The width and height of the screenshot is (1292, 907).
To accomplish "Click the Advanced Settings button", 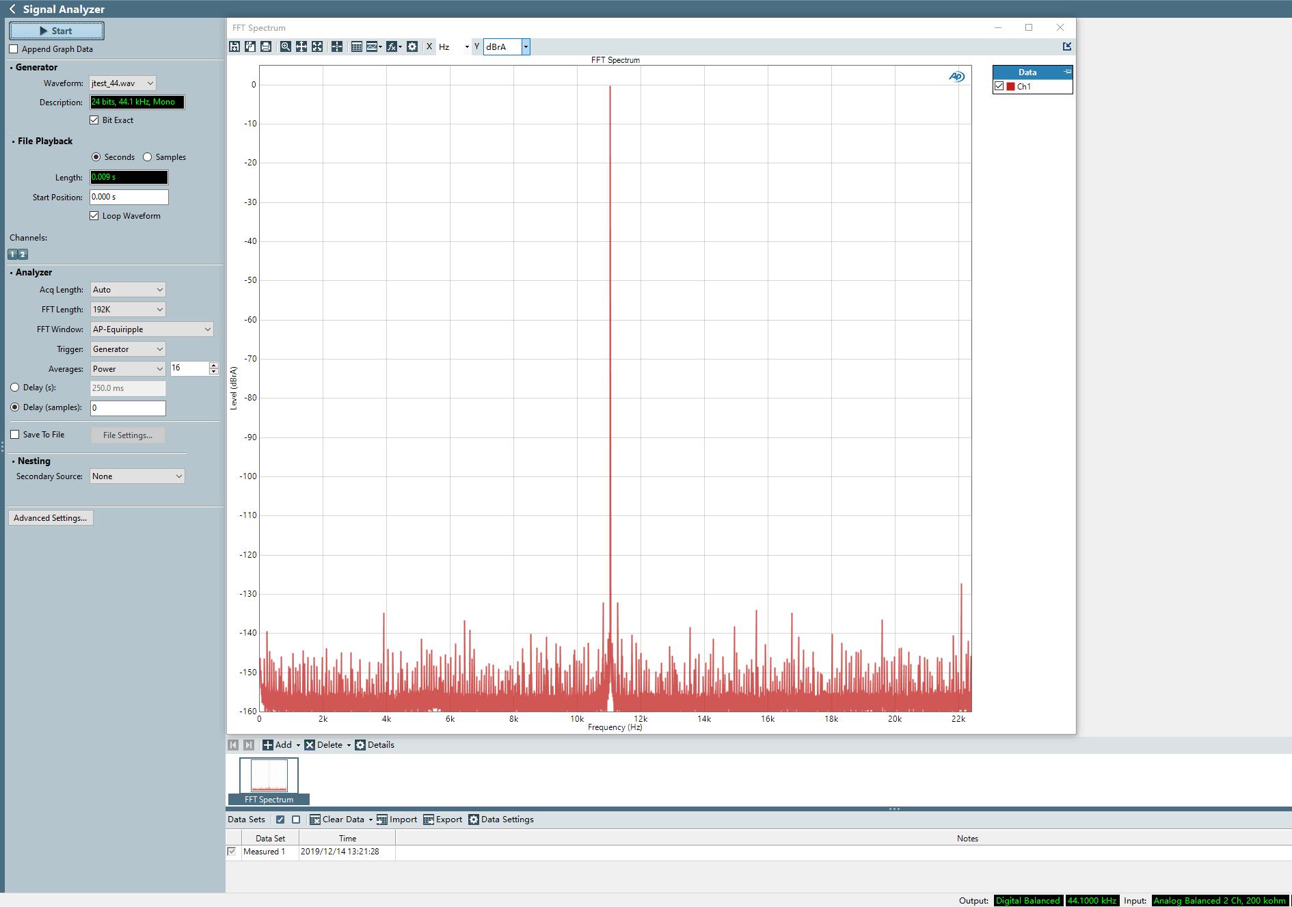I will pos(51,518).
